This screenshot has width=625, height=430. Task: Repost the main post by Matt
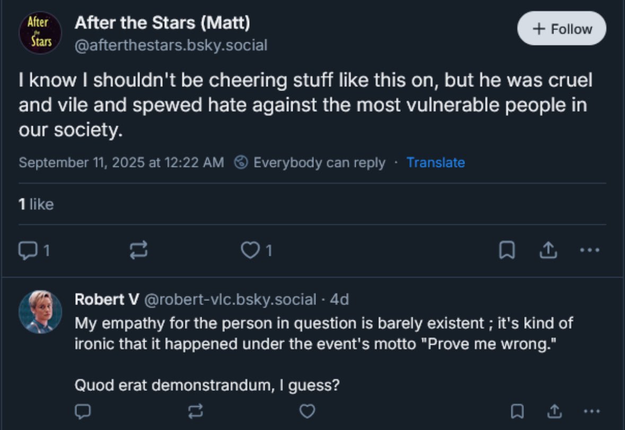point(139,250)
